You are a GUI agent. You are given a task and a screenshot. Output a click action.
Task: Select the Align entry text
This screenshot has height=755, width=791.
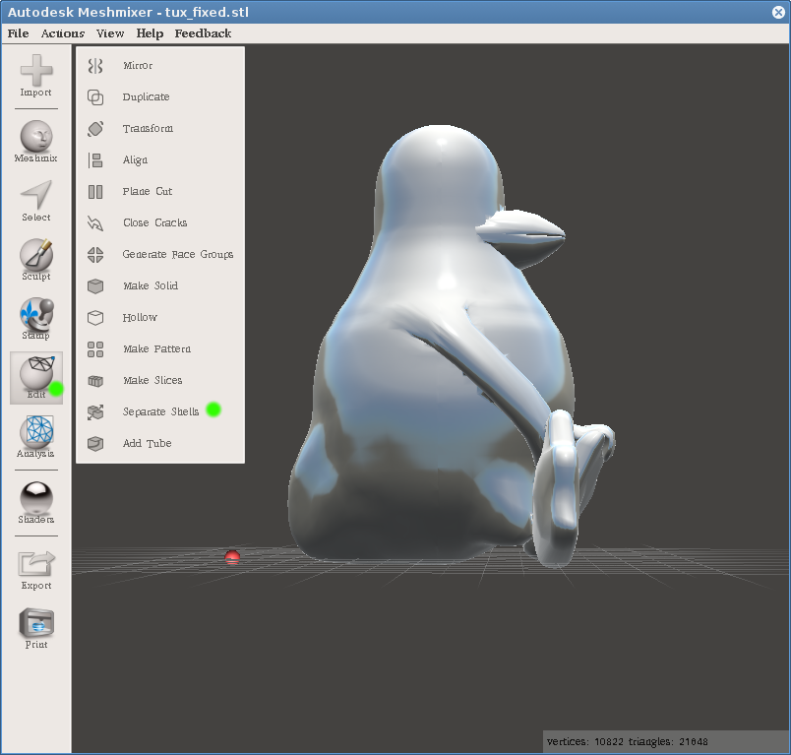135,160
